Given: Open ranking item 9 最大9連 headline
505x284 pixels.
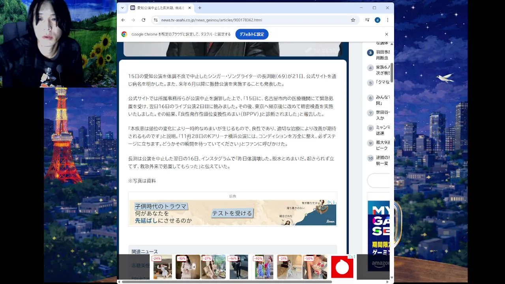Looking at the screenshot, I should tap(383, 146).
